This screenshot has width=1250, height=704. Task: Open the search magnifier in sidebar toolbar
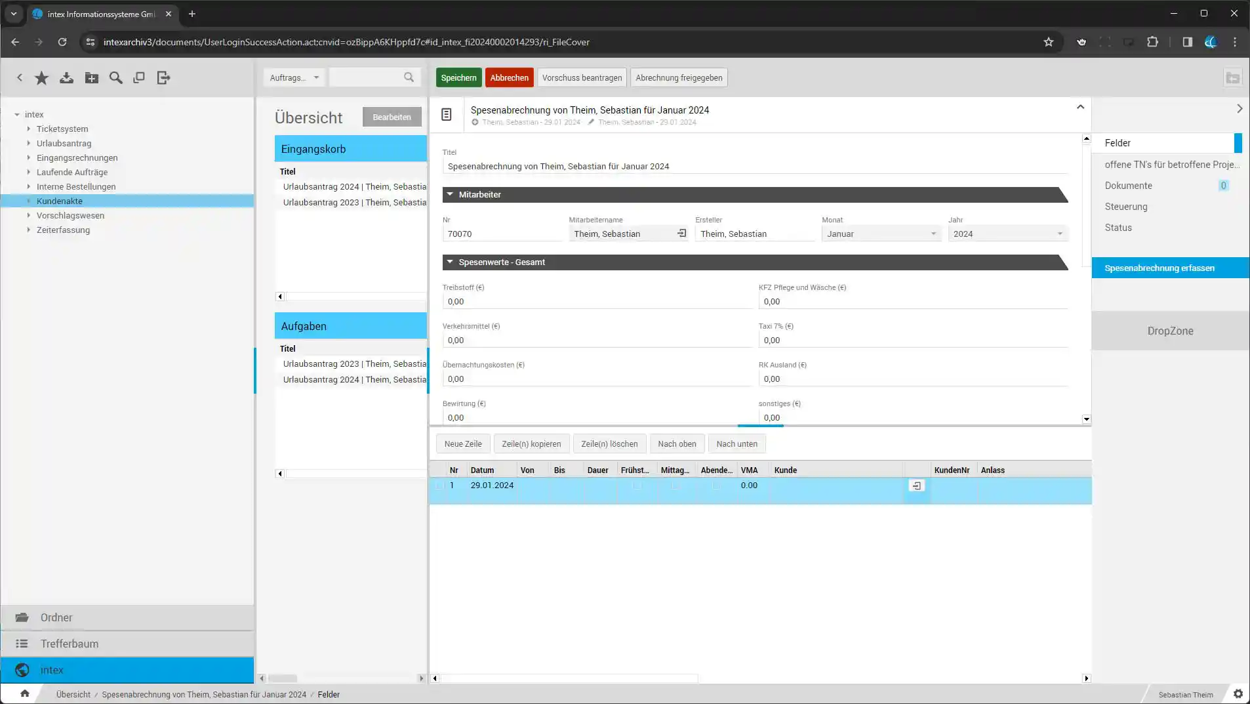[x=116, y=78]
